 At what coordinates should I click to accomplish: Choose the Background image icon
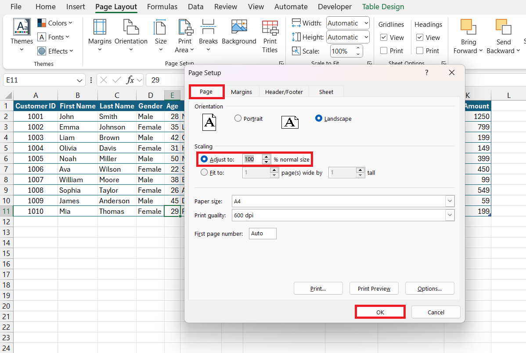click(239, 27)
